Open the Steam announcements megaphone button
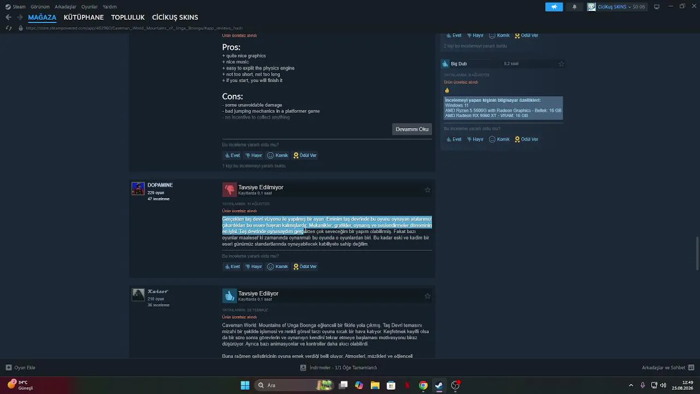Screen dimensions: 700x394 [x=554, y=7]
